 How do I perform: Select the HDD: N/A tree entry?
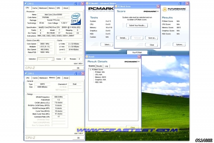[x=99, y=82]
